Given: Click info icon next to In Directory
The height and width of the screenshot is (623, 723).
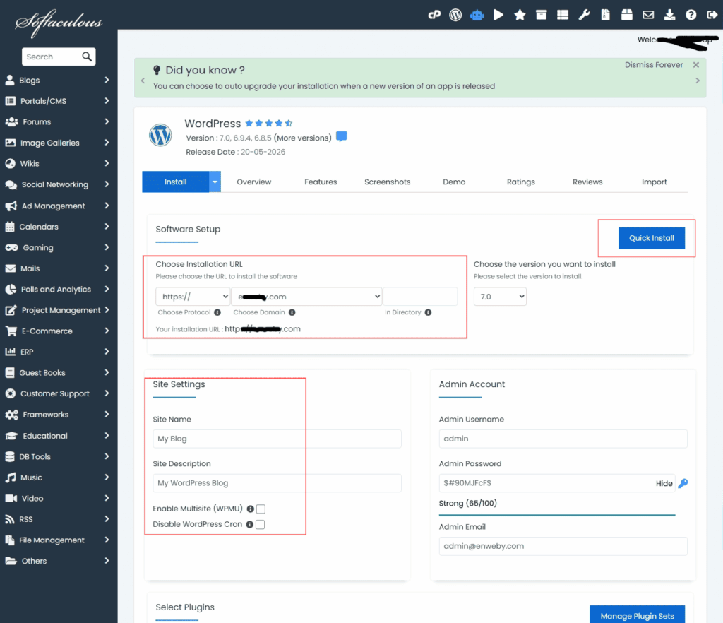Looking at the screenshot, I should [x=428, y=312].
